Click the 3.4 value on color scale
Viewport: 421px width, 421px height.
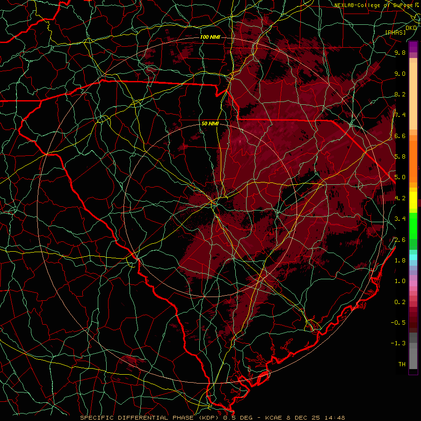click(400, 219)
